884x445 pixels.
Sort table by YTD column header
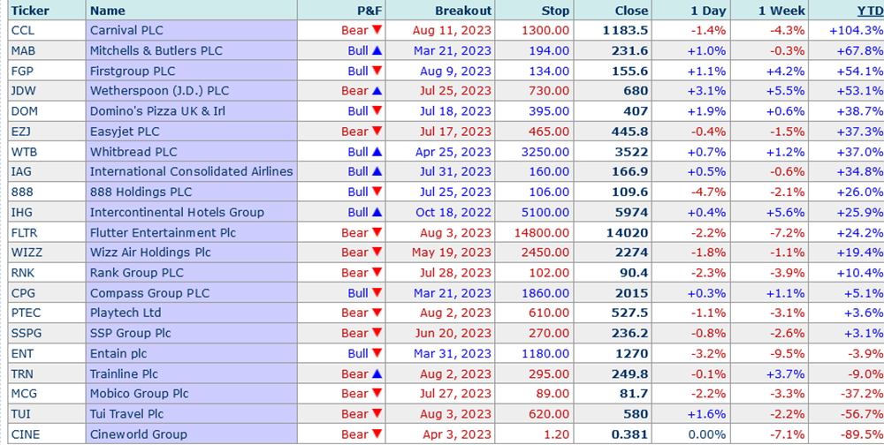[x=869, y=11]
